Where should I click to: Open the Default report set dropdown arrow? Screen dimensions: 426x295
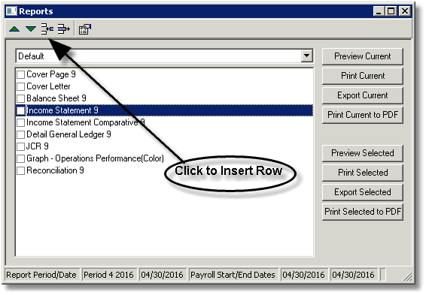click(x=307, y=56)
